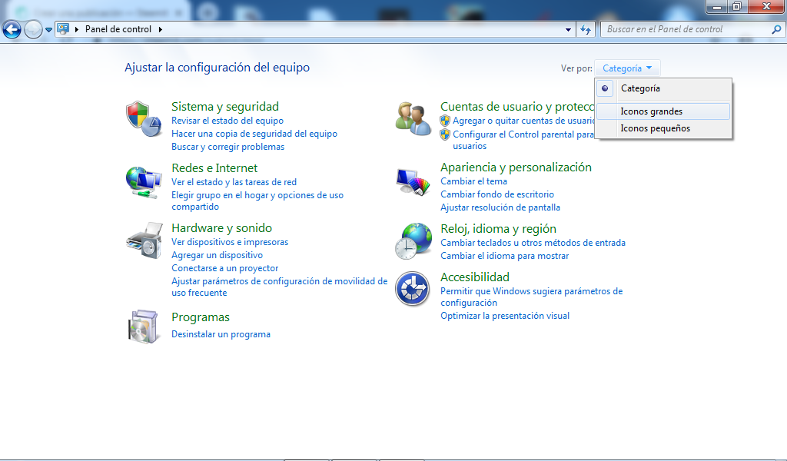Open Ajustar parámetros de configuración de movilidad
The height and width of the screenshot is (461, 787).
click(279, 287)
